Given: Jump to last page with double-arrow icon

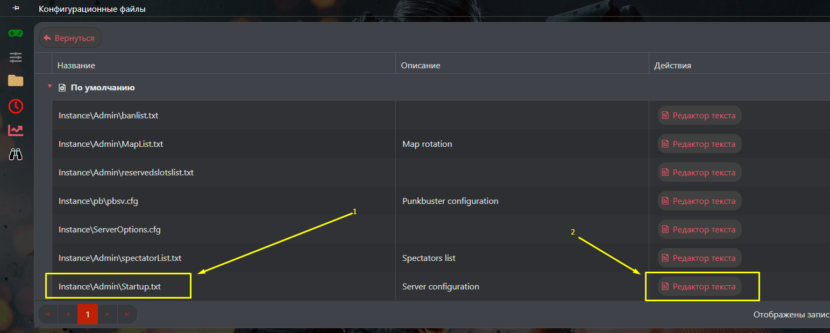Looking at the screenshot, I should click(127, 314).
